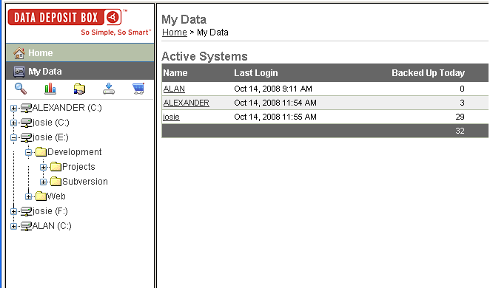490x288 pixels.
Task: Click the josie (F:) drive icon
Action: click(x=26, y=211)
